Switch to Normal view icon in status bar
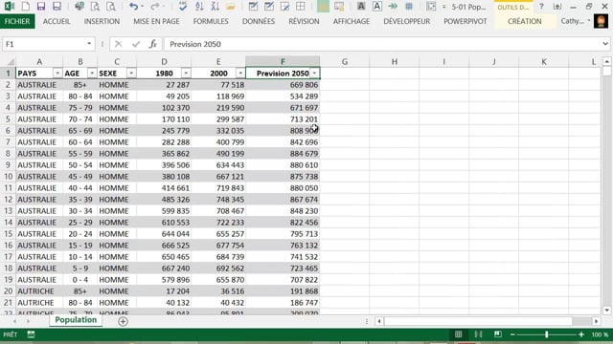 point(458,334)
